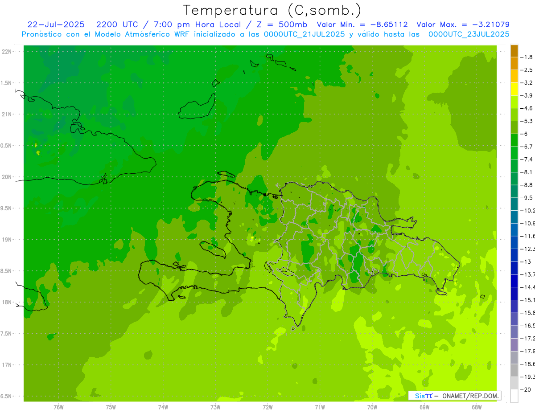Select the date '22-Jul-2025'
535x413 pixels.
[x=56, y=25]
